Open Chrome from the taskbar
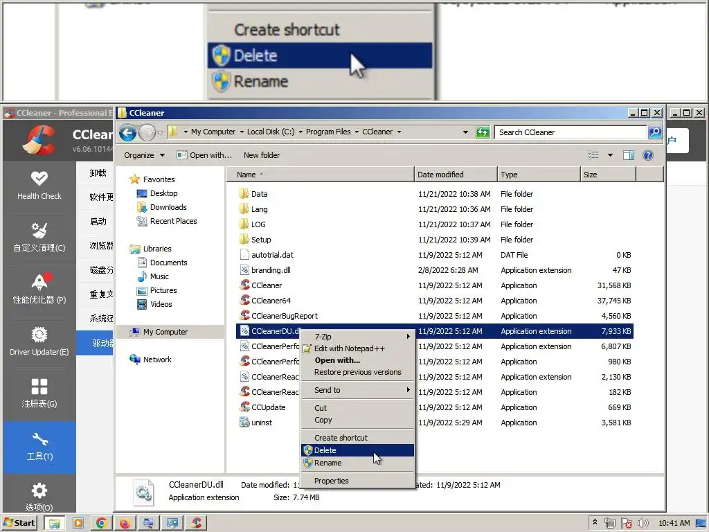The width and height of the screenshot is (709, 532). (x=101, y=523)
